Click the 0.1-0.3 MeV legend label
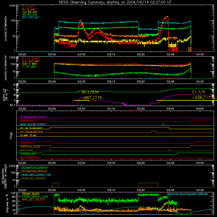The height and width of the screenshot is (217, 217). click(x=31, y=58)
